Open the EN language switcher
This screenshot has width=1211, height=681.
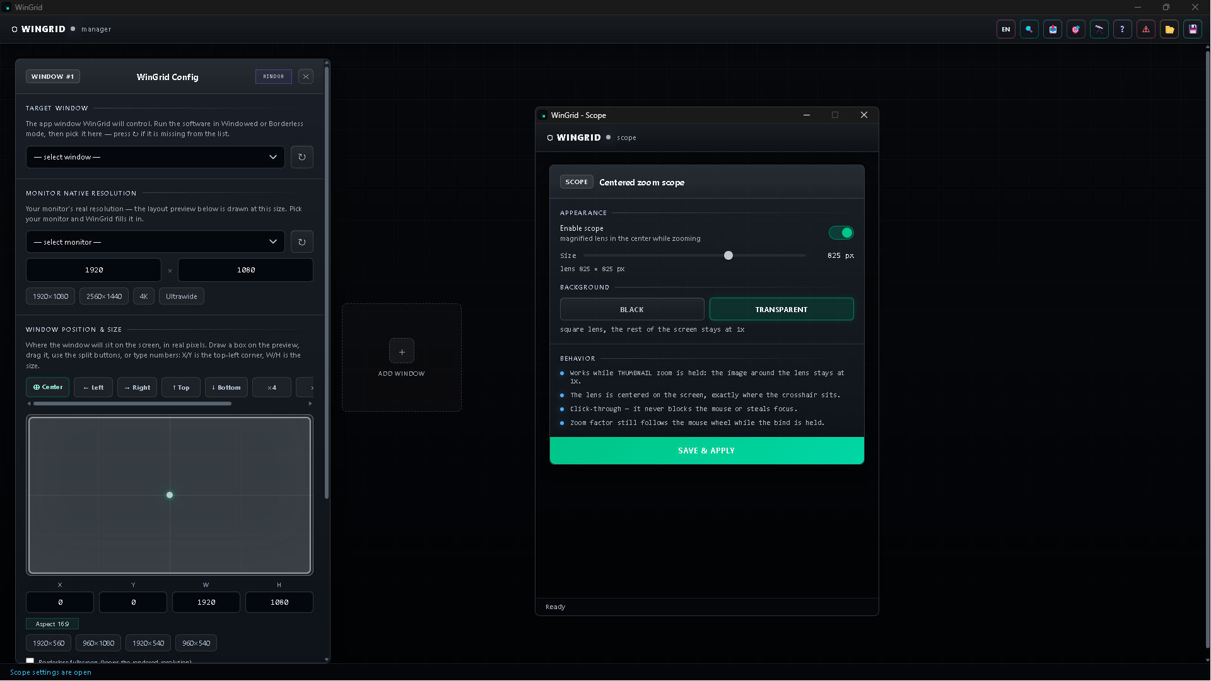pyautogui.click(x=1006, y=29)
